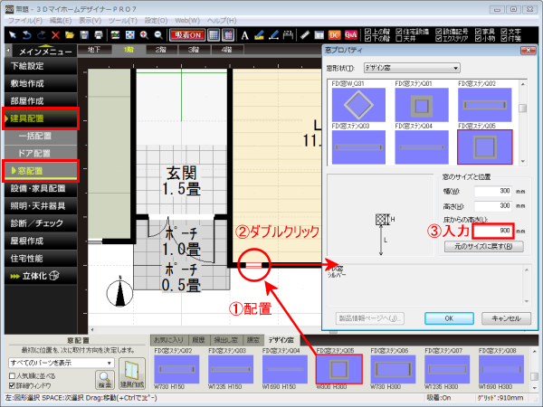
Task: Open the 窓形状 デザイン窓 dropdown
Action: coord(417,68)
